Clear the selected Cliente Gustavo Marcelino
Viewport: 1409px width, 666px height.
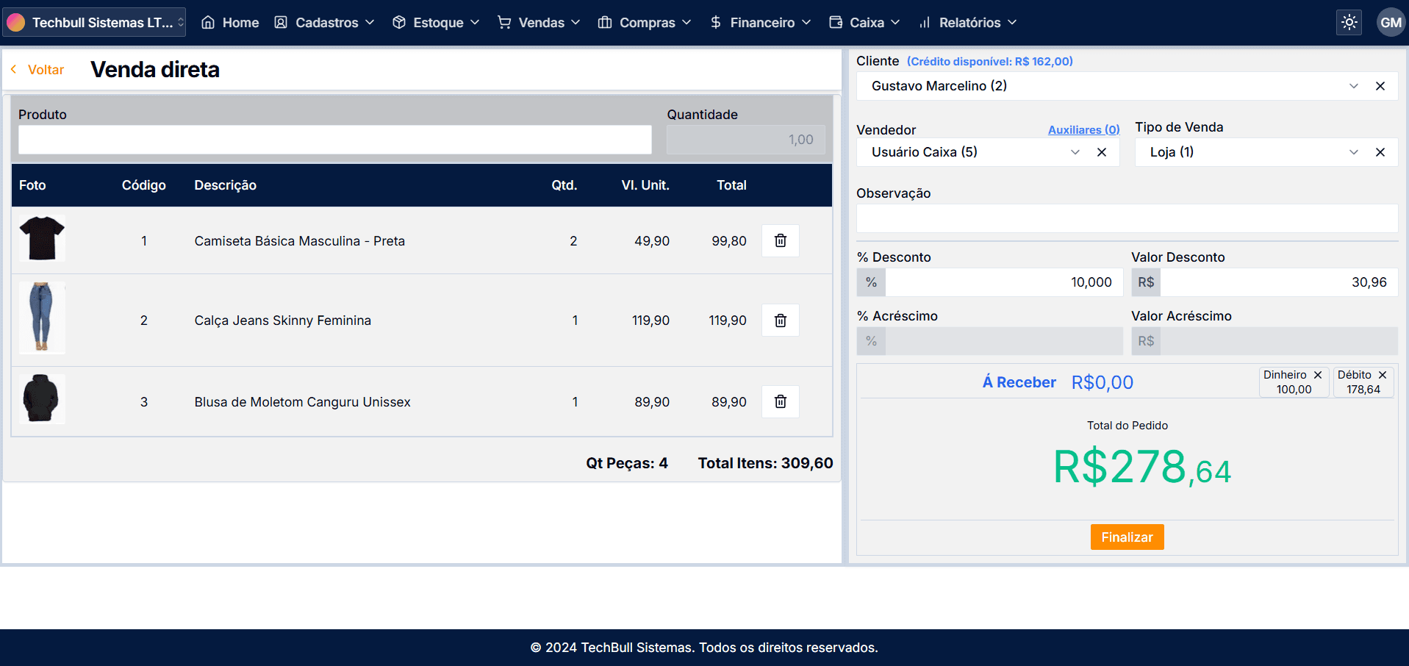[1380, 86]
